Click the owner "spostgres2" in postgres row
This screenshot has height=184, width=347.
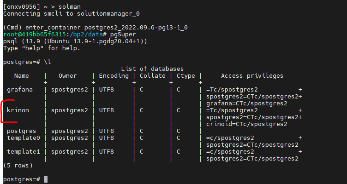(70, 131)
